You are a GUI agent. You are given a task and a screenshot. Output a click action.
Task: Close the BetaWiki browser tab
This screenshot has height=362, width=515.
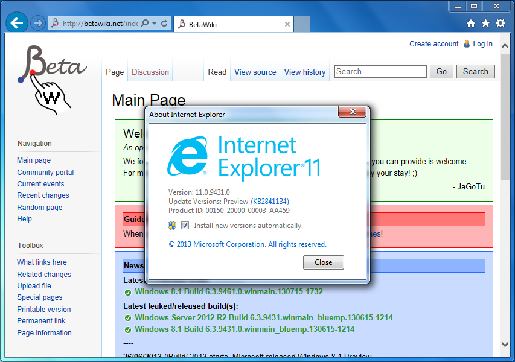[x=287, y=24]
